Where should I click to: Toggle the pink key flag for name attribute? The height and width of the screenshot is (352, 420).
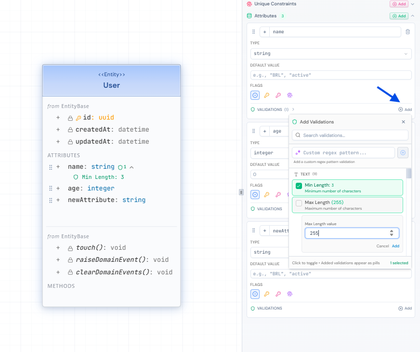pos(278,95)
